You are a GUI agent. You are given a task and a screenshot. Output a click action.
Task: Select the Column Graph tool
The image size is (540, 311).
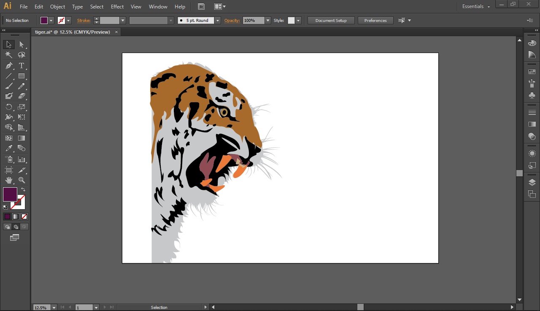tap(22, 159)
